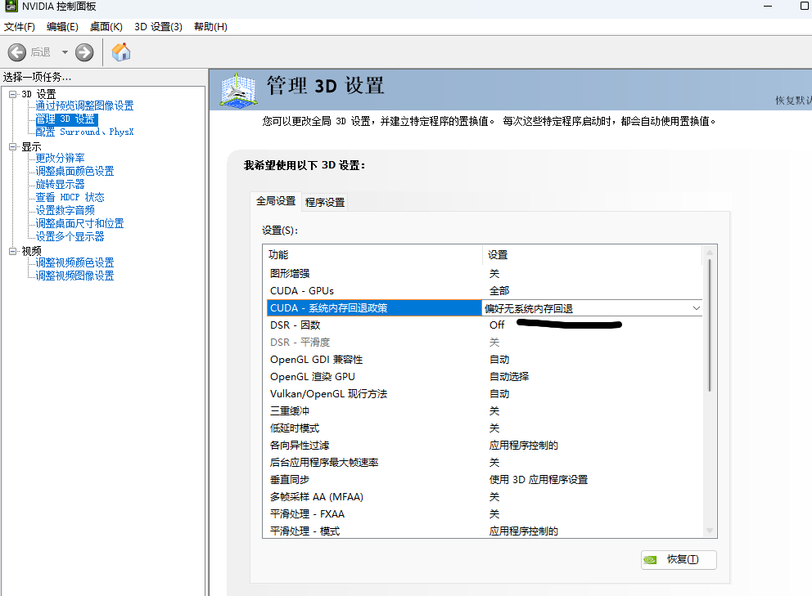Click the 管理 3D 设置 header cube icon
This screenshot has height=596, width=812.
point(238,91)
